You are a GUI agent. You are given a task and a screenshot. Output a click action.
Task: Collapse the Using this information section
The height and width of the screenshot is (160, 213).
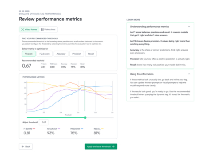point(189,74)
